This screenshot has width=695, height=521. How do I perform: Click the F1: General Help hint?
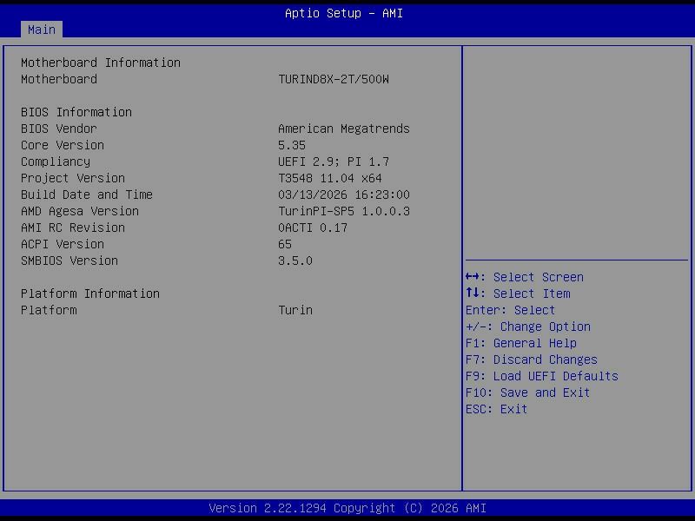(x=521, y=343)
